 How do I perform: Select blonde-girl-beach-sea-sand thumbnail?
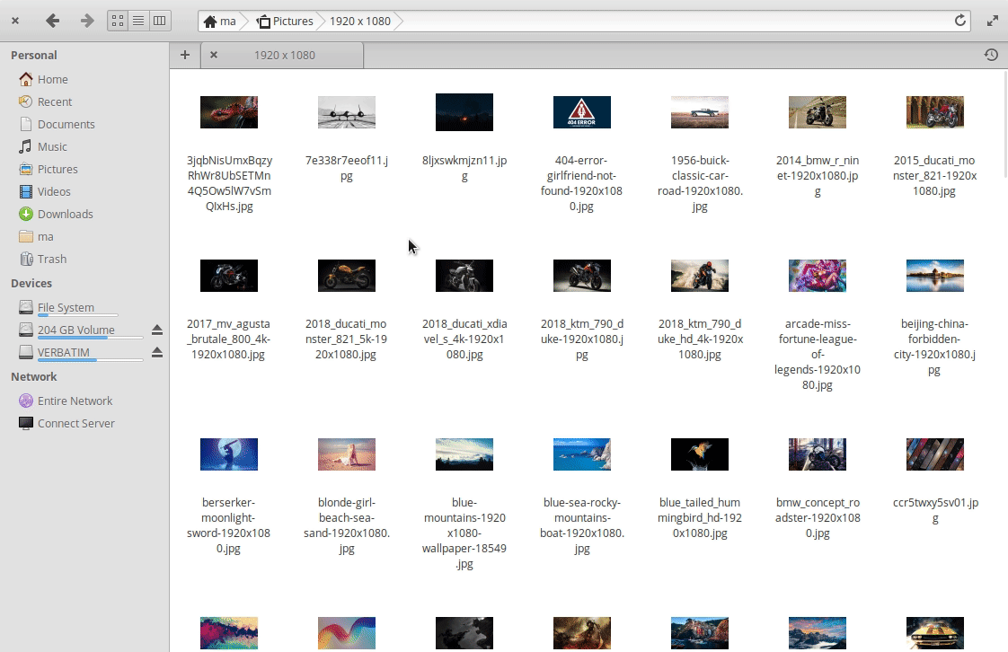tap(347, 454)
